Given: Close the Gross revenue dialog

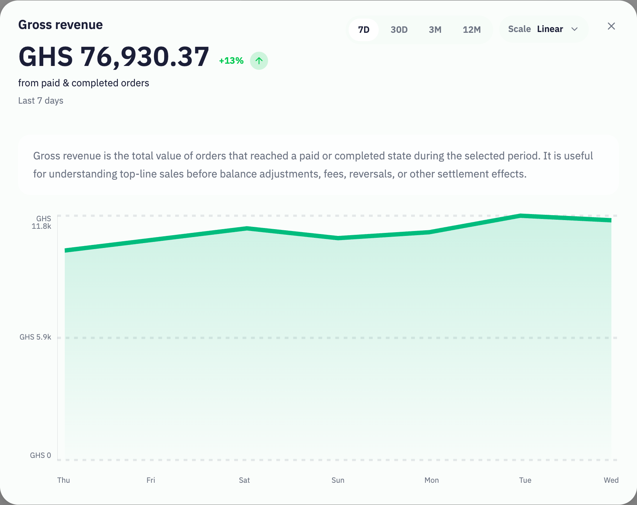Looking at the screenshot, I should (611, 26).
